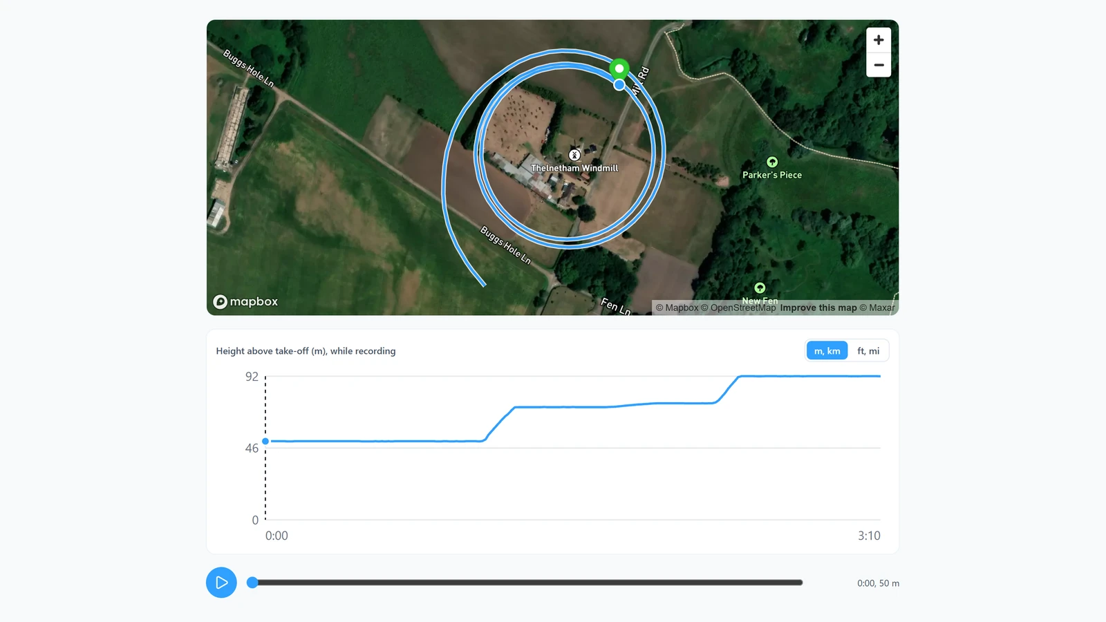
Task: Open the Mapbox logo link
Action: pos(245,301)
